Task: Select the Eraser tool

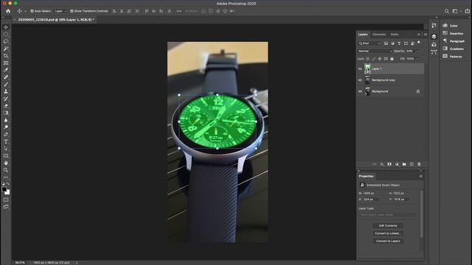Action: tap(6, 106)
